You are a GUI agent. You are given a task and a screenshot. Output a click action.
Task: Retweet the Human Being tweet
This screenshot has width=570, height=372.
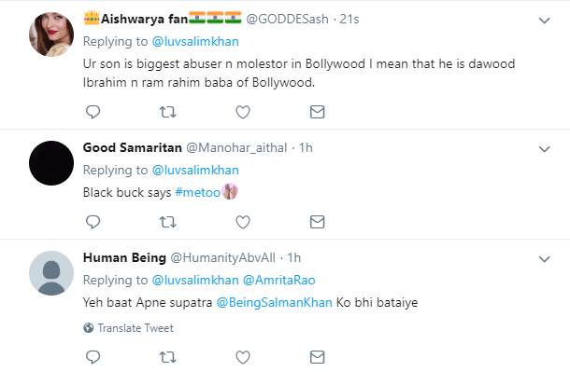point(167,357)
